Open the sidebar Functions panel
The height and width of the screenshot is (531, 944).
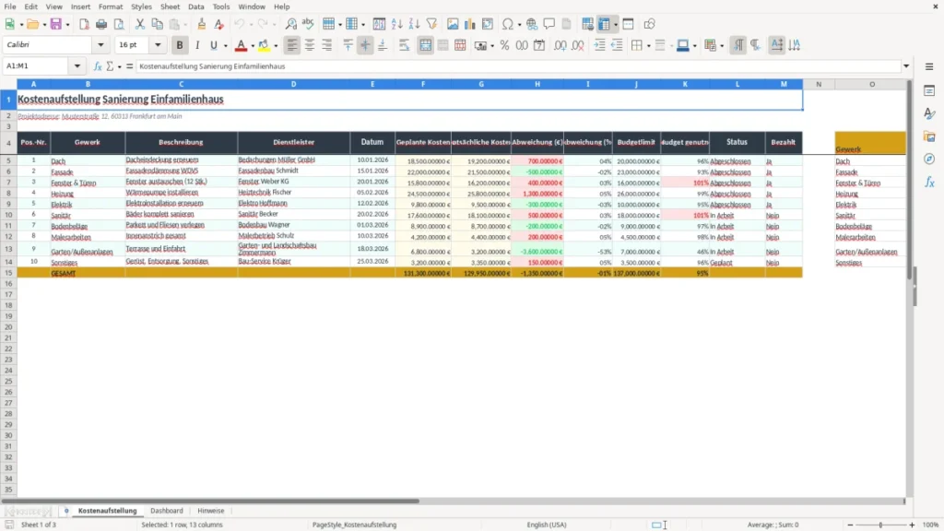point(929,182)
